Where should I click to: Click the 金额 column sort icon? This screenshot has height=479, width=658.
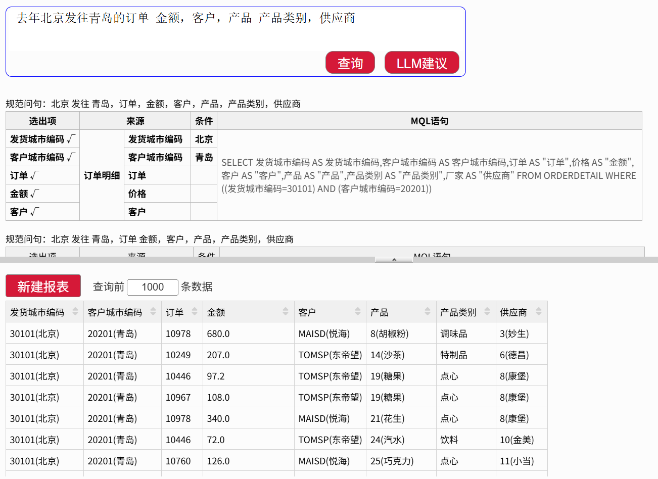(286, 312)
